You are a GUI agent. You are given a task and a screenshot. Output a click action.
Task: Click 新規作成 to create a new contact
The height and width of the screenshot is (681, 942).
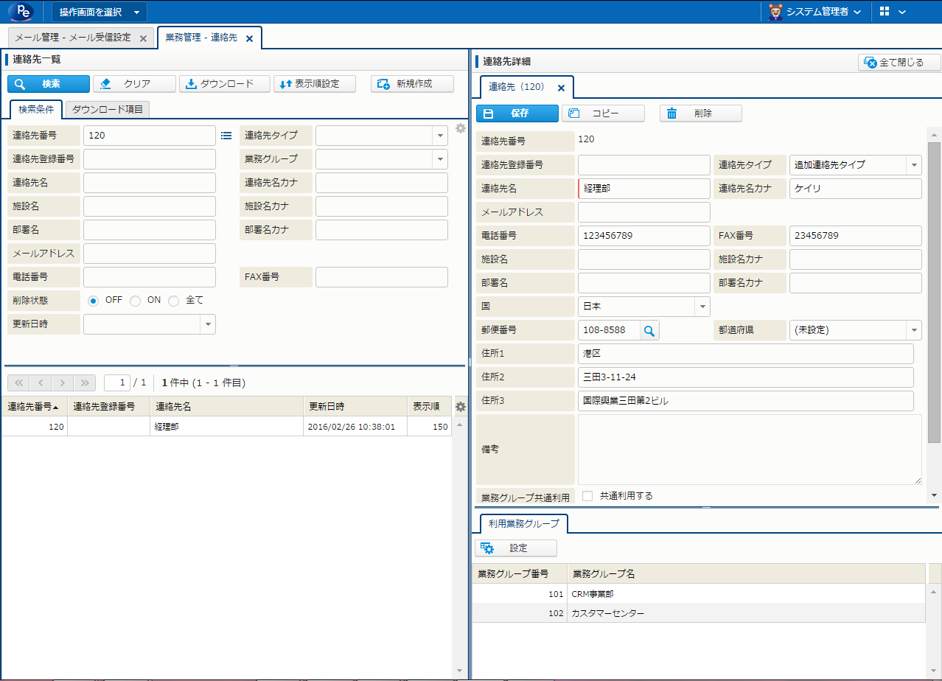pos(412,84)
